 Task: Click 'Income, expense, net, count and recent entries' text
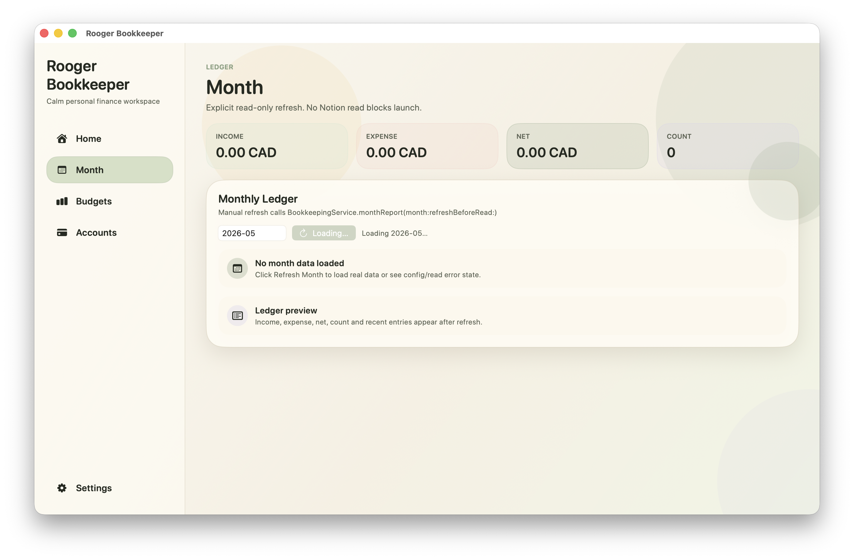pyautogui.click(x=368, y=322)
